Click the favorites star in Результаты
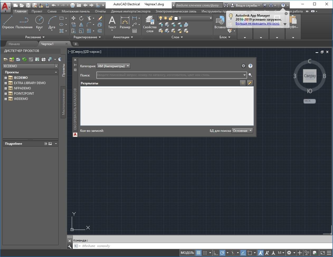The image size is (333, 257). [242, 83]
